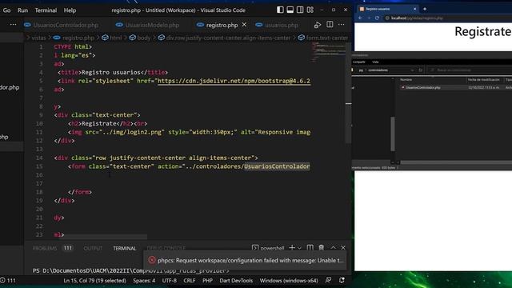The height and width of the screenshot is (288, 512).
Task: Click html breadcrumb segment
Action: click(x=112, y=38)
